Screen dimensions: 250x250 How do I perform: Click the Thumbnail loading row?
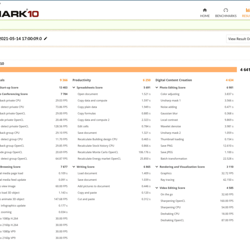pos(197,139)
